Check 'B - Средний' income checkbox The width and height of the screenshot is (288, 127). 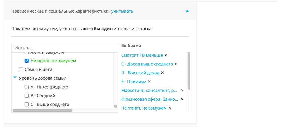[27, 96]
